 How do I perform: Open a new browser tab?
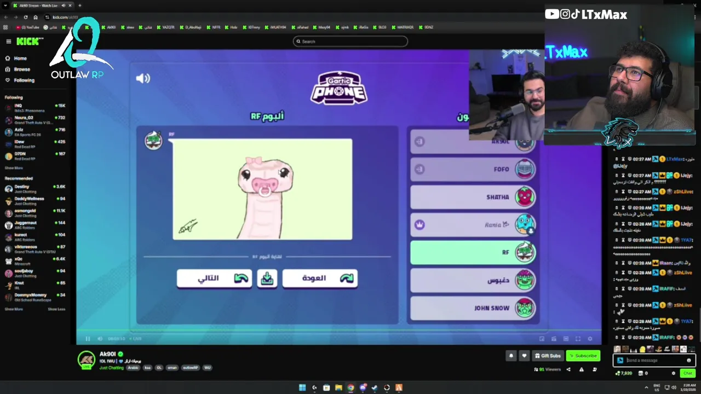pos(80,5)
